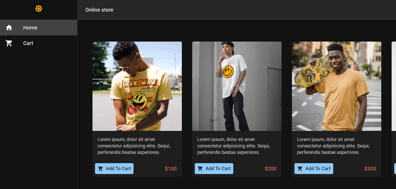Open Cart from sidebar menu
Viewport: 396px width, 189px height.
(x=28, y=43)
